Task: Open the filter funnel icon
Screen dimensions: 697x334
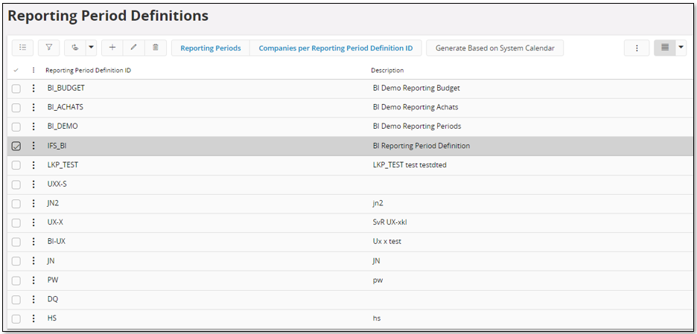Action: (x=48, y=48)
